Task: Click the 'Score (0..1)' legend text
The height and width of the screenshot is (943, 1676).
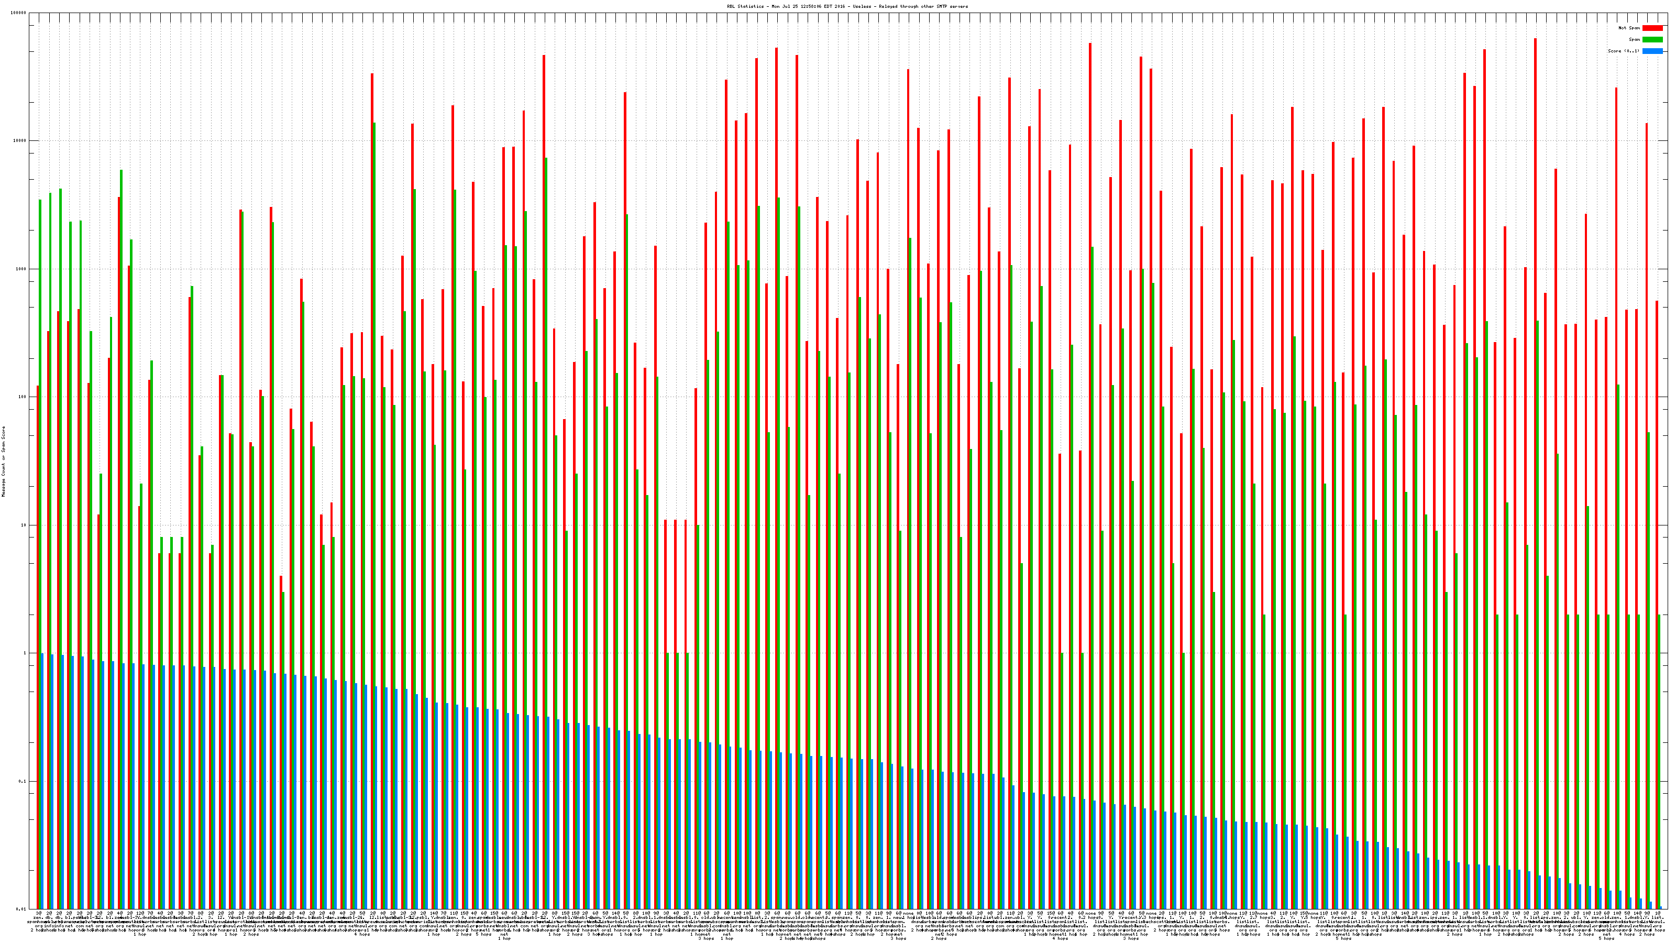Action: [x=1623, y=51]
